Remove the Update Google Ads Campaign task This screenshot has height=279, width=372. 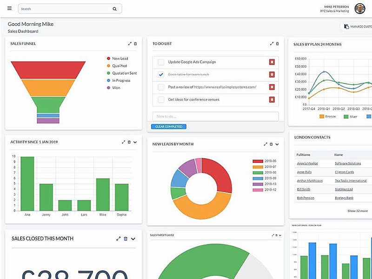[x=272, y=62]
